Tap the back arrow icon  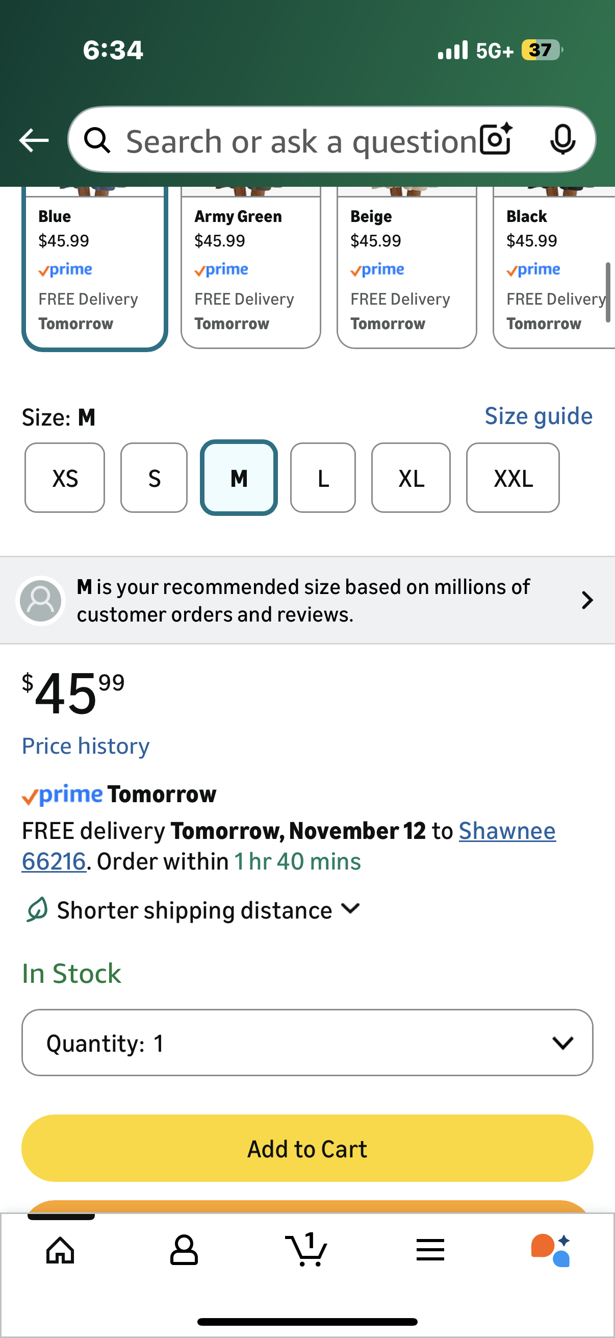[x=34, y=140]
